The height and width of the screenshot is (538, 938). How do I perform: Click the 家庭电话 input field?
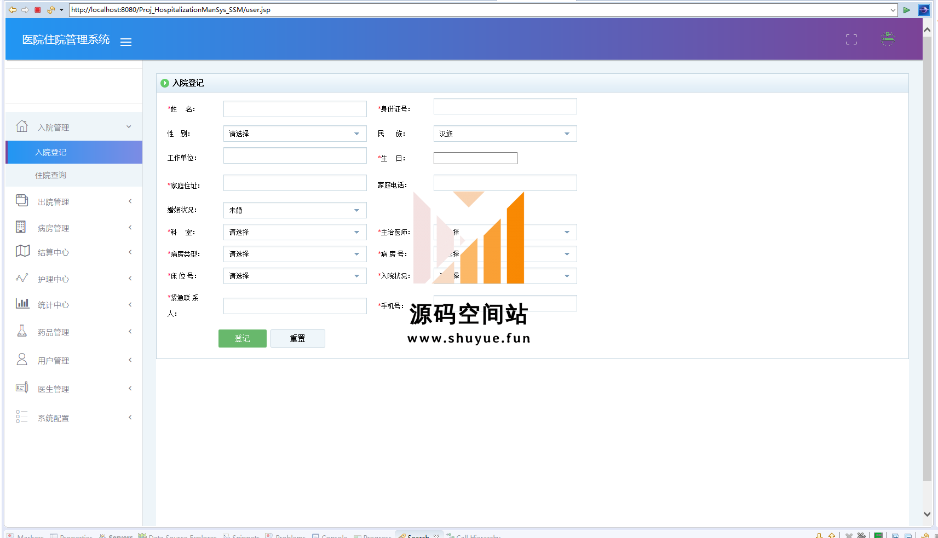click(x=505, y=183)
